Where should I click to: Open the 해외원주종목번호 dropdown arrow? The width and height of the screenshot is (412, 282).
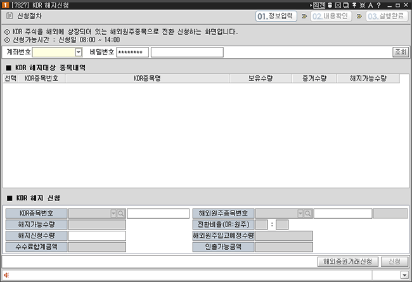coord(300,214)
